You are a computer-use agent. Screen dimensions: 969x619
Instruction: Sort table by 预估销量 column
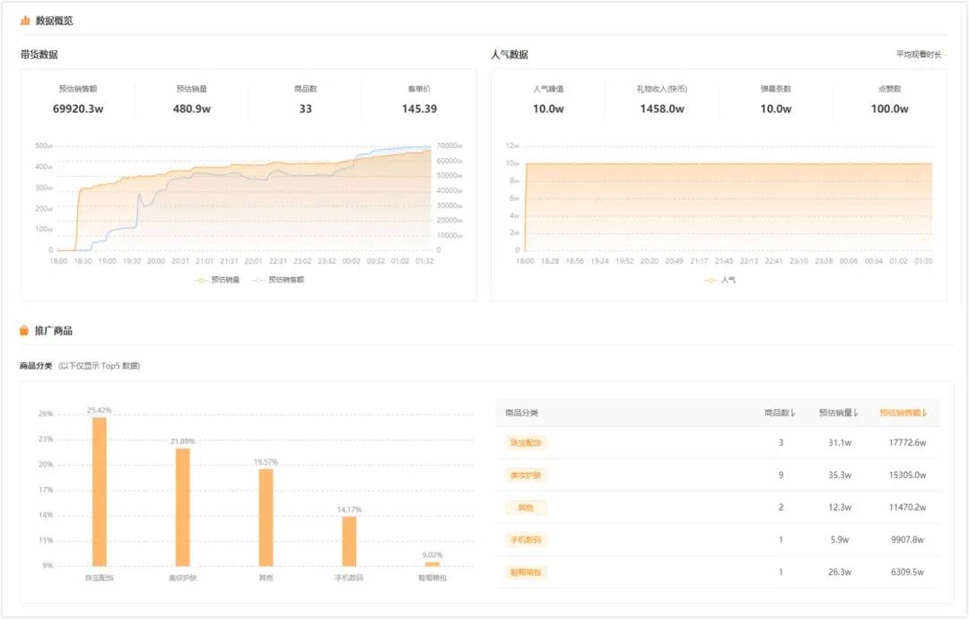click(839, 413)
